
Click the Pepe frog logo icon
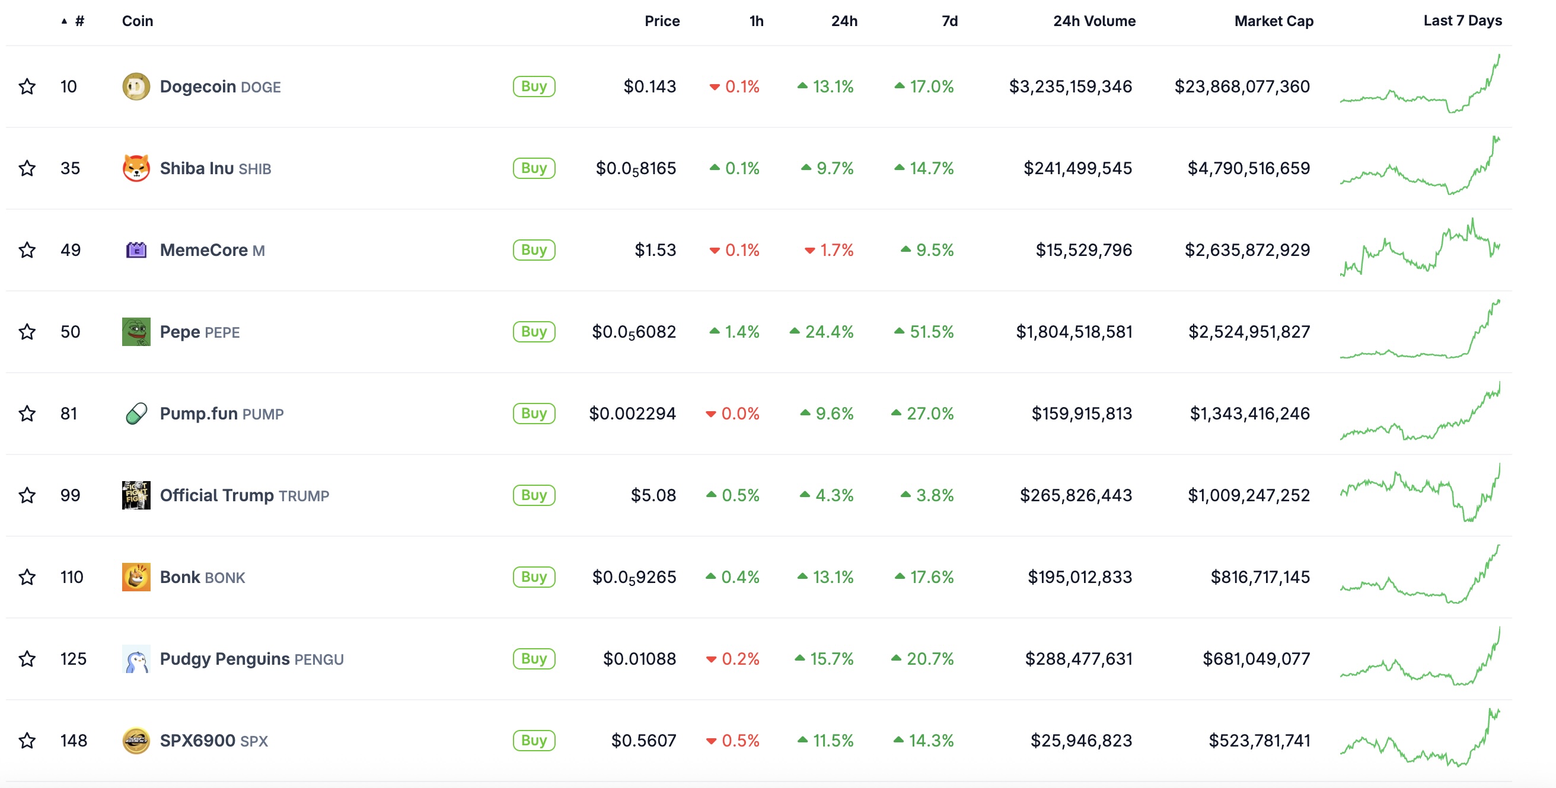coord(136,331)
